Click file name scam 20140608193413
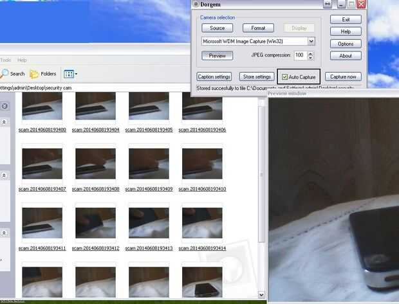399x304 pixels. [x=149, y=248]
